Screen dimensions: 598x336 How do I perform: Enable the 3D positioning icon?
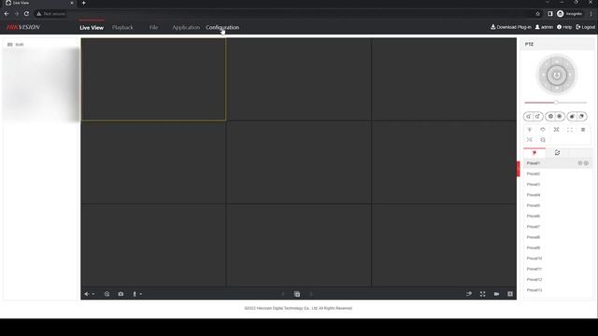(543, 140)
